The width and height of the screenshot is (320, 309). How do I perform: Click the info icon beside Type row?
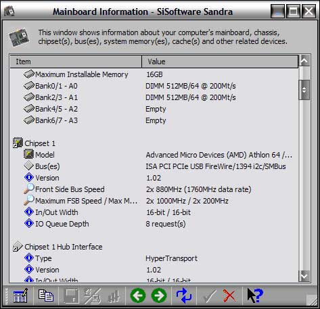point(29,258)
